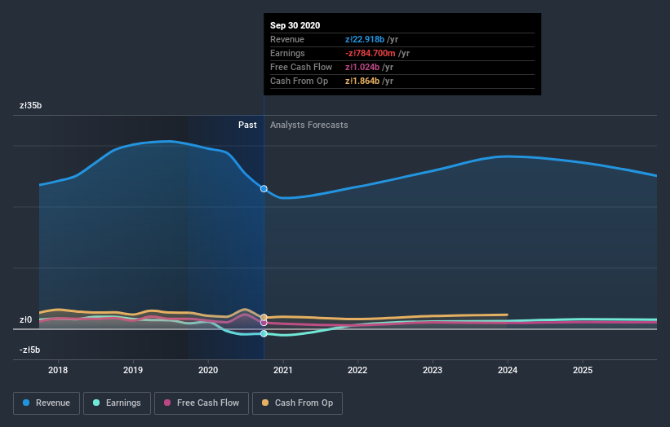Select the 2021 label on the x-axis

click(x=283, y=370)
